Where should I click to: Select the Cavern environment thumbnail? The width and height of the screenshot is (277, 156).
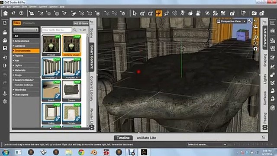point(71,91)
